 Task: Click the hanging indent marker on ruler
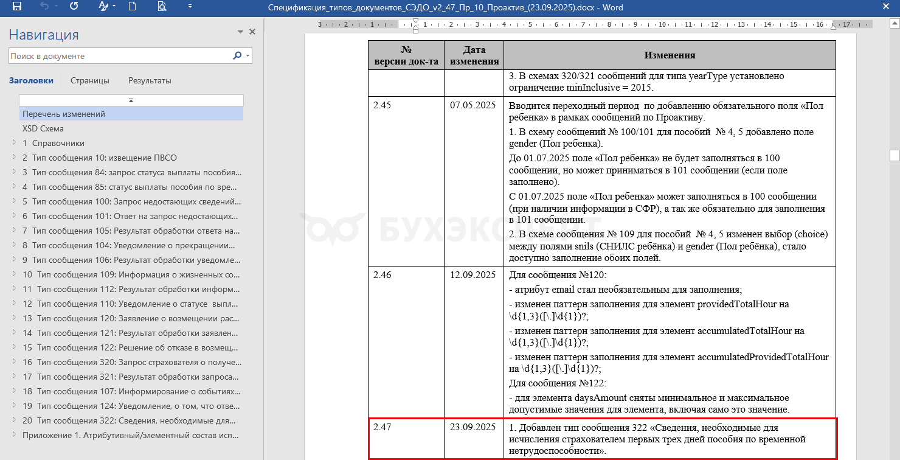pyautogui.click(x=416, y=27)
